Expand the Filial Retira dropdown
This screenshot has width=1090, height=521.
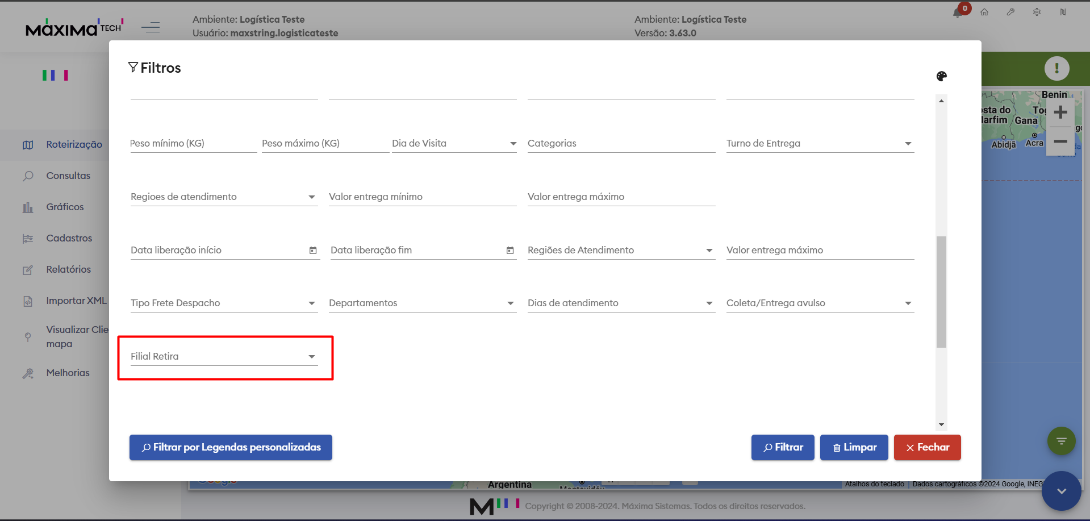pyautogui.click(x=224, y=357)
